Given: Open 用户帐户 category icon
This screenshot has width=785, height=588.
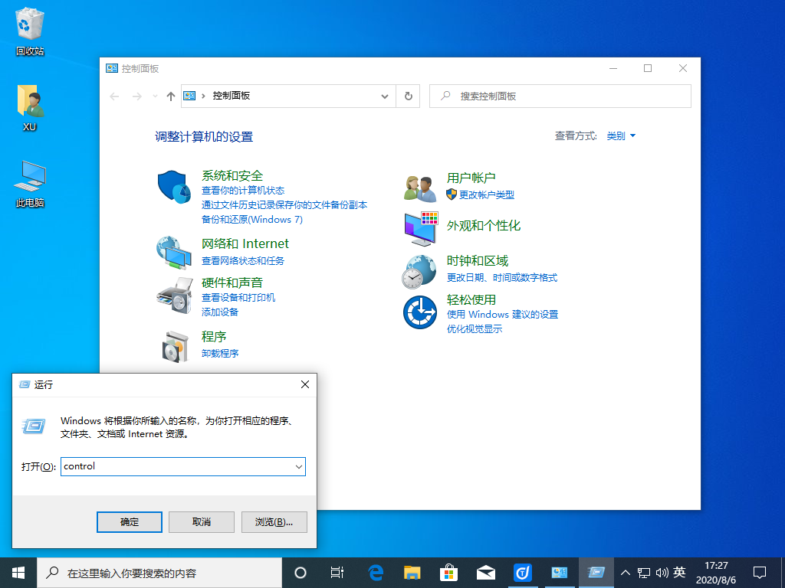Looking at the screenshot, I should click(419, 186).
